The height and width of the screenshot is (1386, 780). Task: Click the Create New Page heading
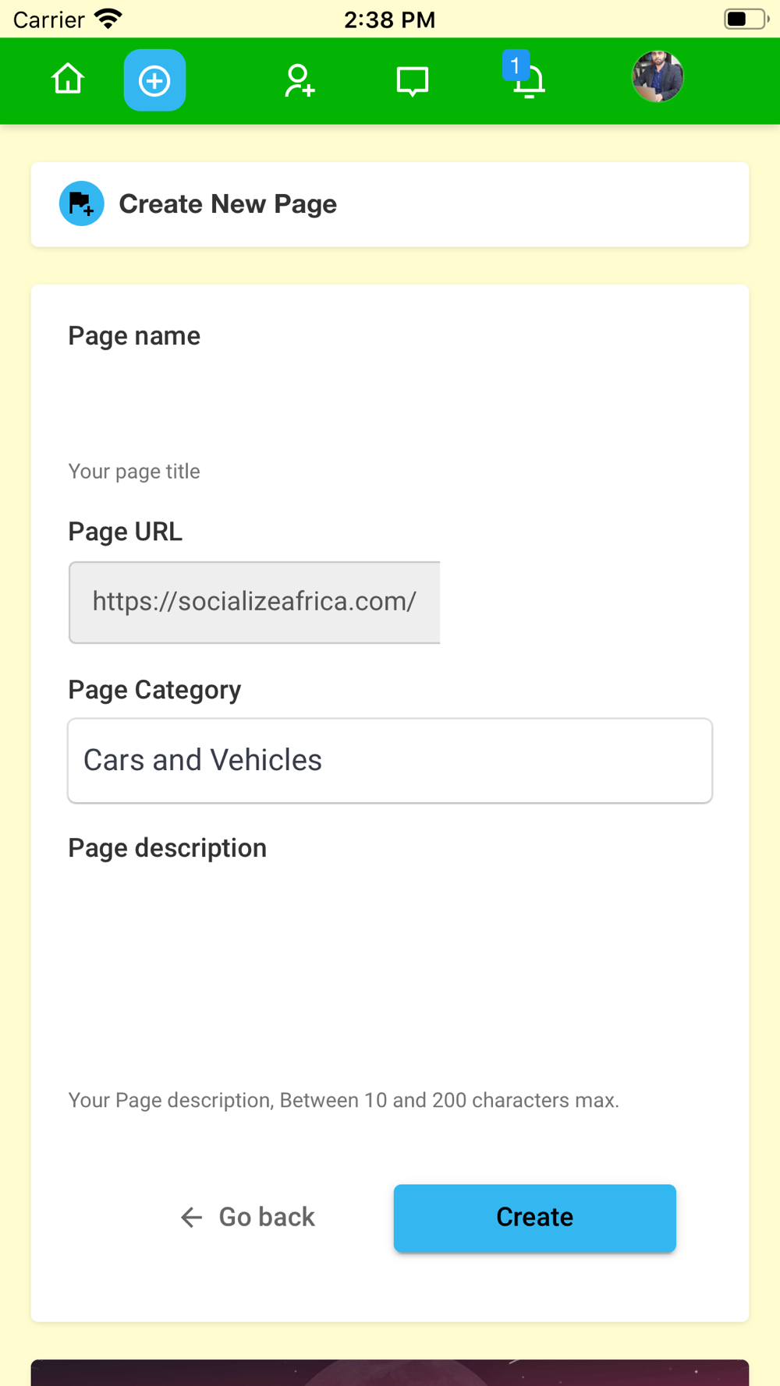(228, 204)
